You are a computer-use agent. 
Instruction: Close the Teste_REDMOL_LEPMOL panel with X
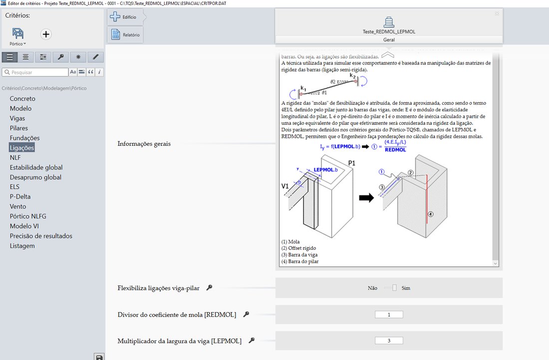497,13
